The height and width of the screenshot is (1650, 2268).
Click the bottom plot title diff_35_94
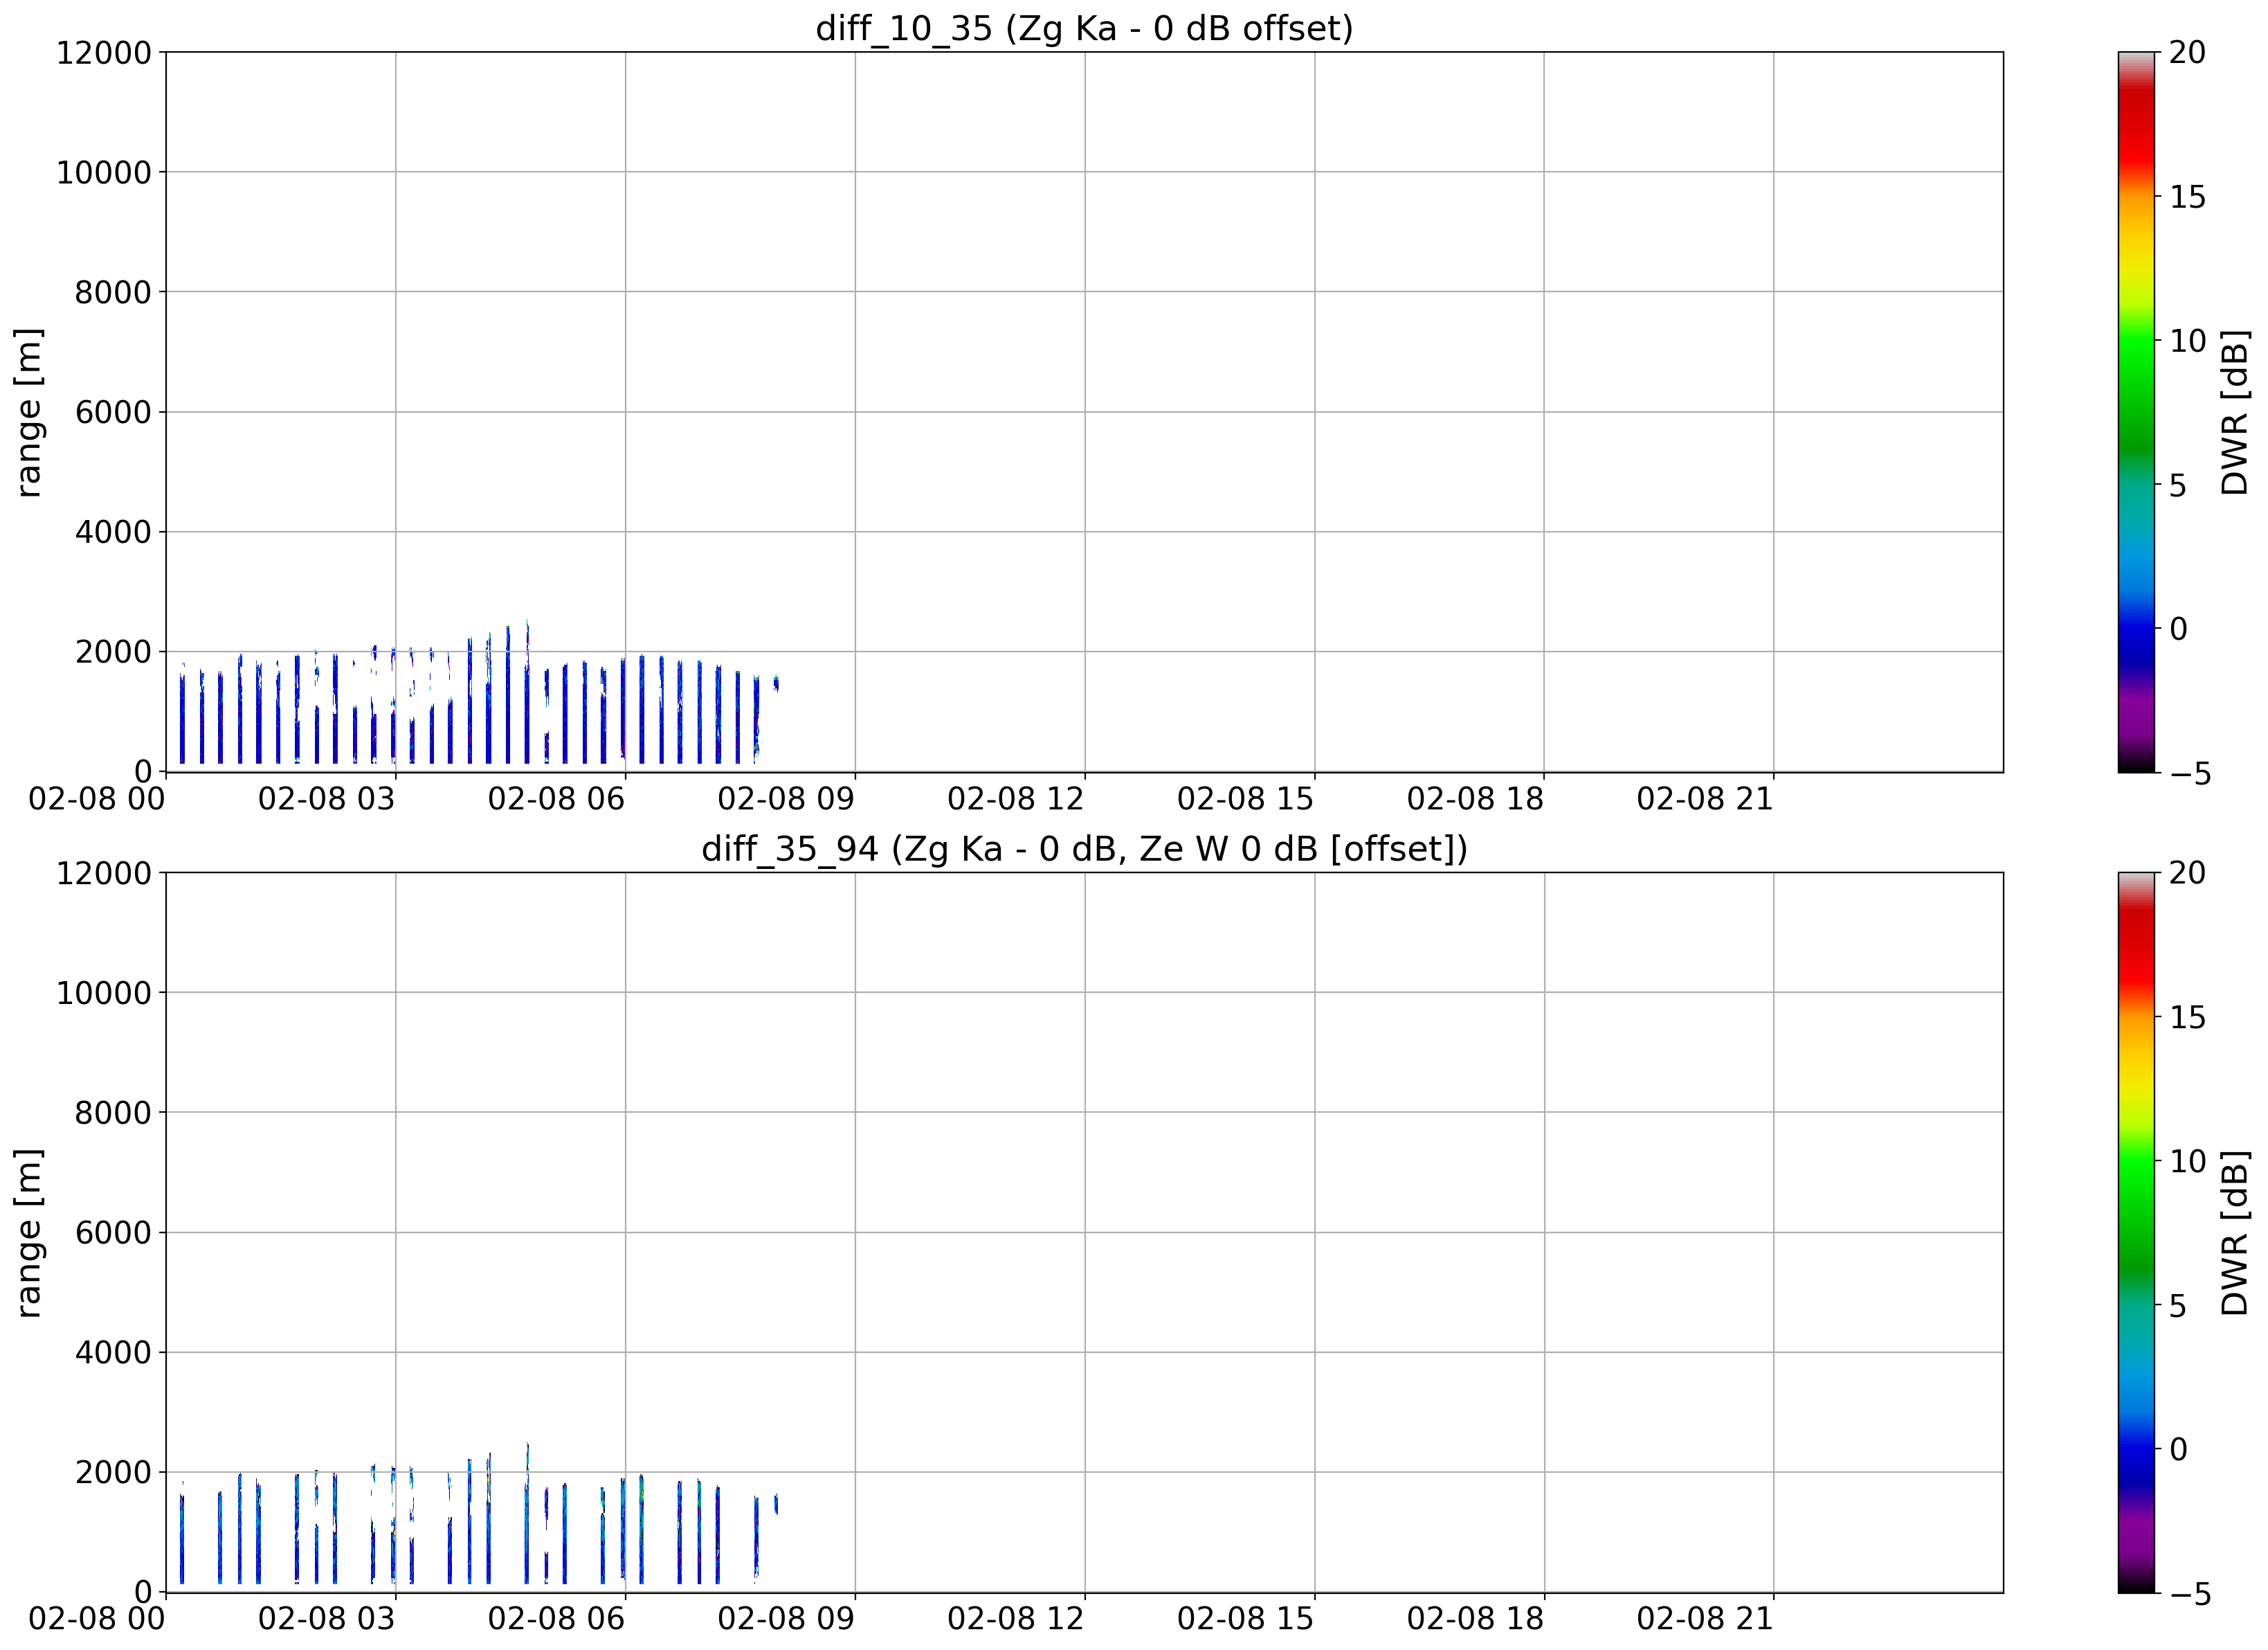[1084, 848]
